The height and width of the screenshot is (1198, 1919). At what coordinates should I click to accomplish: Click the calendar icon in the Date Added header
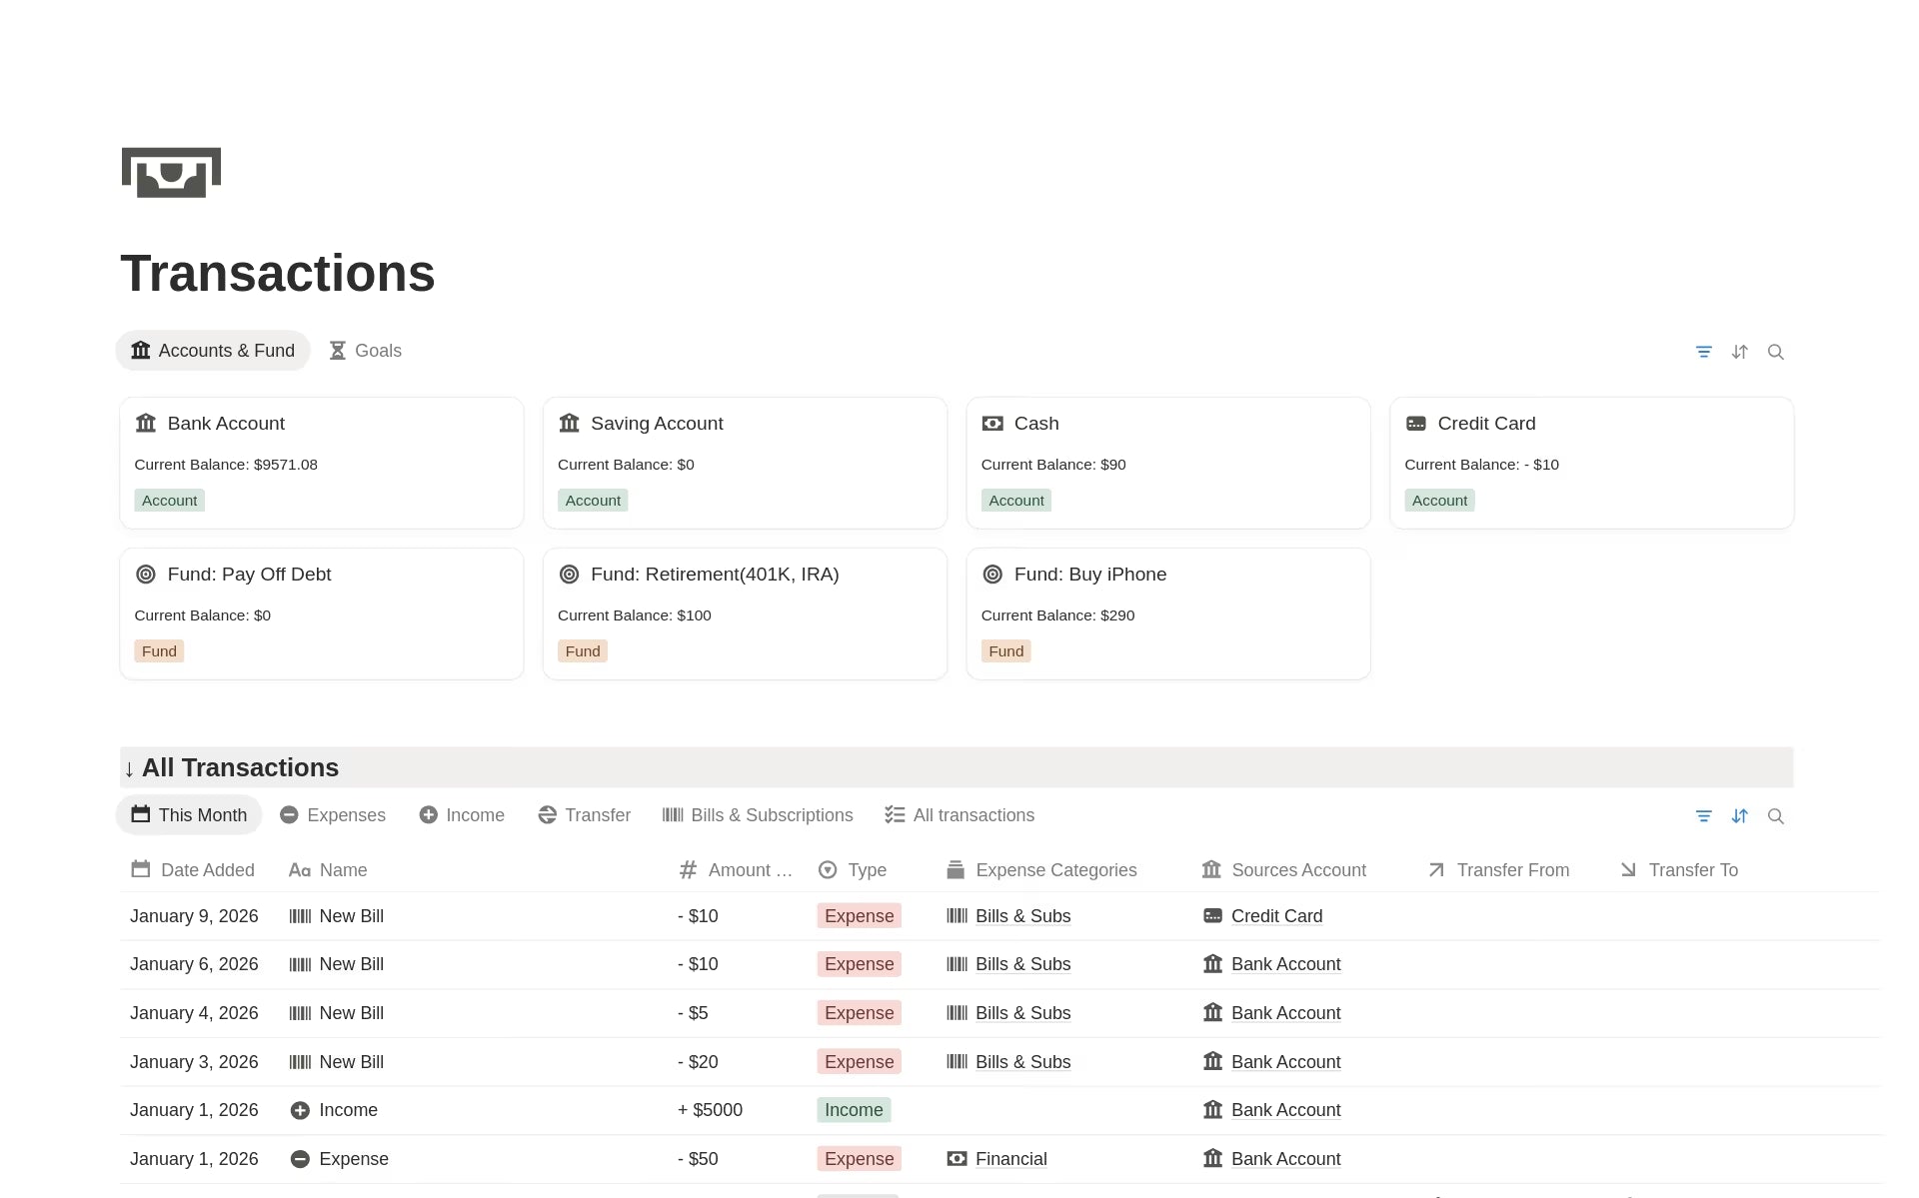tap(140, 869)
